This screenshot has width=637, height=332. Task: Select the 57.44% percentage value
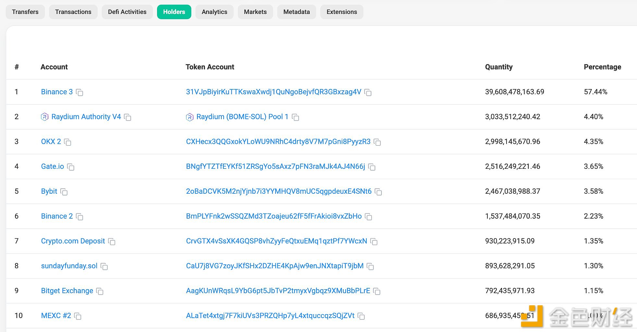595,92
